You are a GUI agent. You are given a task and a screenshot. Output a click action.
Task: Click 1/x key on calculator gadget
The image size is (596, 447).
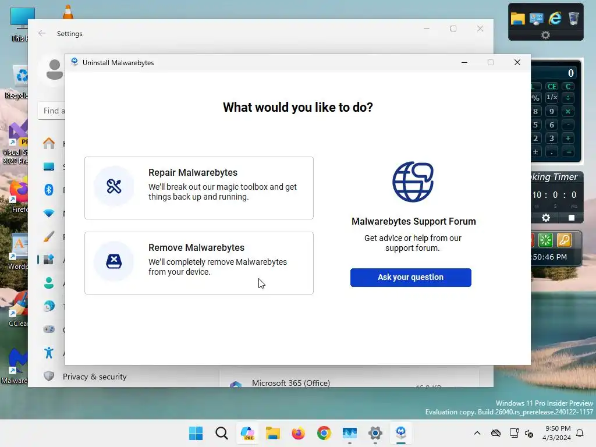(552, 97)
